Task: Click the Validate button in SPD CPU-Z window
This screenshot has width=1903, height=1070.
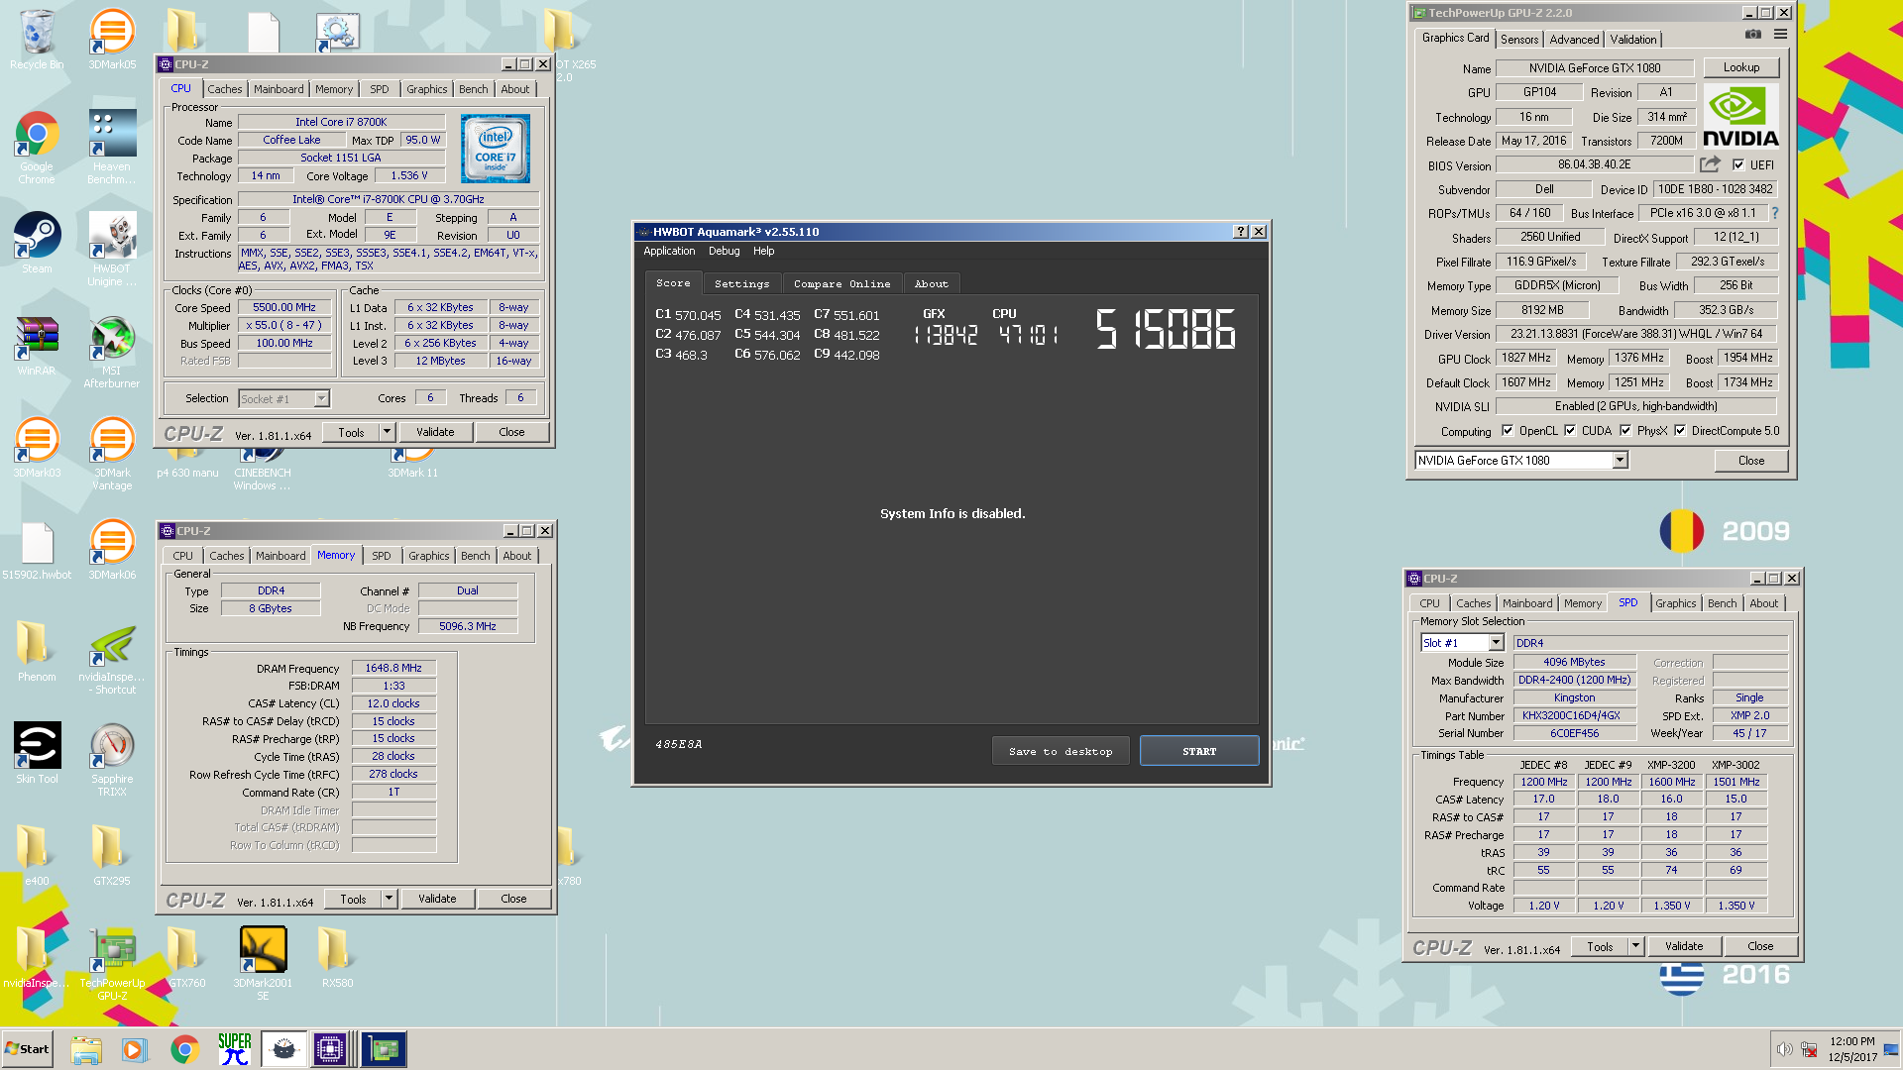Action: 1683,946
